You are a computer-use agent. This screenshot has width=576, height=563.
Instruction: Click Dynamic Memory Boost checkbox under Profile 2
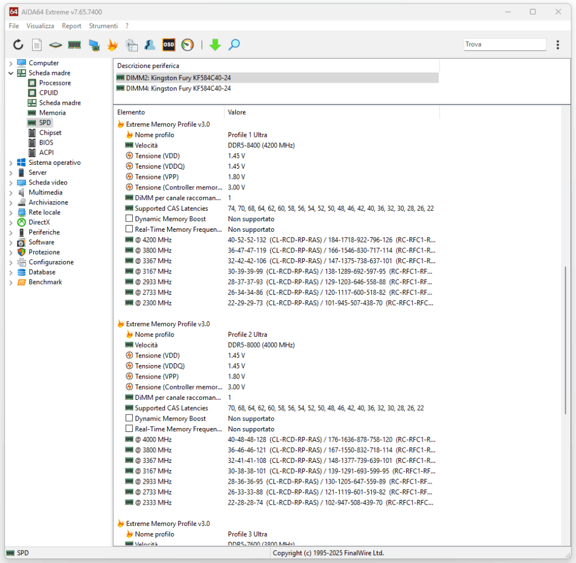click(x=129, y=418)
